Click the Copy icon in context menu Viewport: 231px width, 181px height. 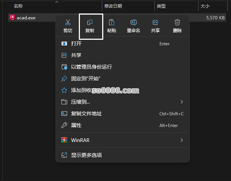(x=89, y=23)
